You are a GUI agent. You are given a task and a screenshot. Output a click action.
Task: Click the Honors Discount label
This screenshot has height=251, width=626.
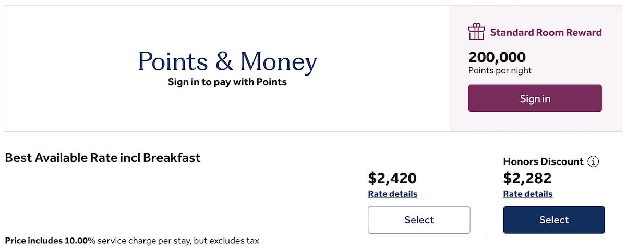[543, 161]
